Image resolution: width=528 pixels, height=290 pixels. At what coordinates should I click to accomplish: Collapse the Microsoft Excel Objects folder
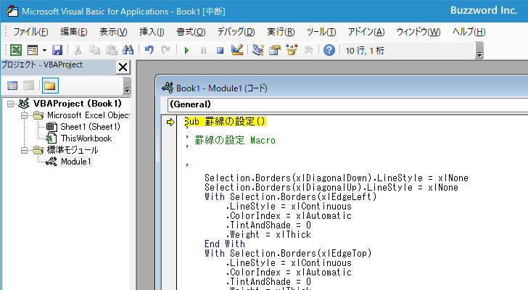24,116
